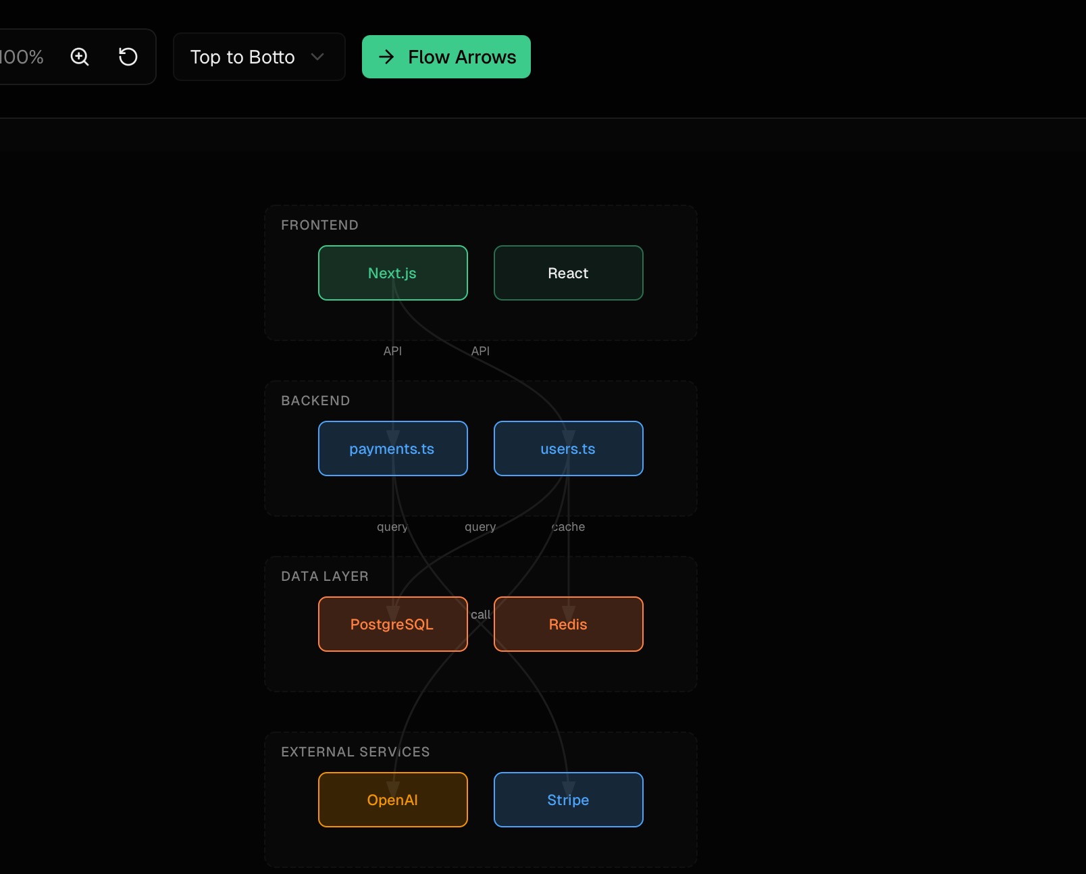Click the FRONTEND group container

tap(321, 225)
